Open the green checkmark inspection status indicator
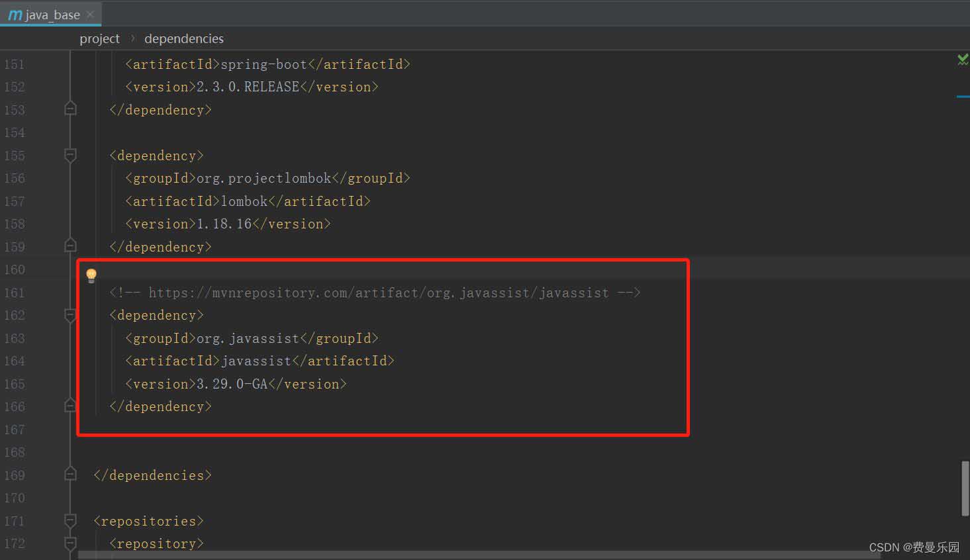Image resolution: width=970 pixels, height=560 pixels. (x=963, y=60)
